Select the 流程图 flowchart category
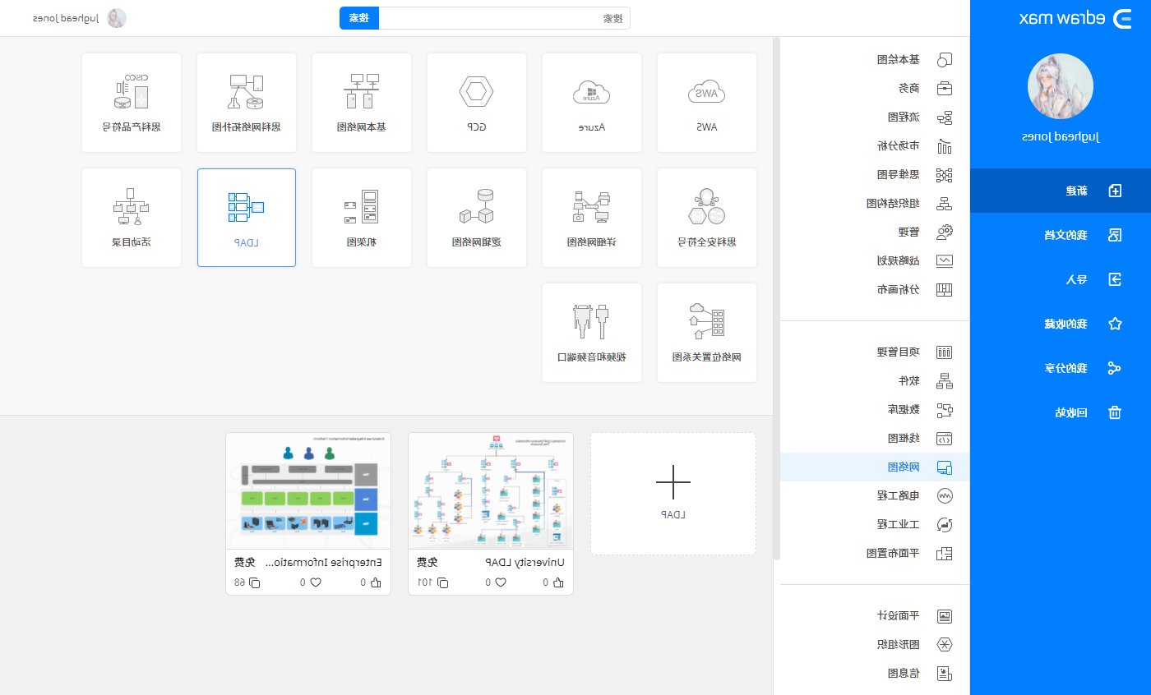This screenshot has width=1151, height=695. (875, 117)
